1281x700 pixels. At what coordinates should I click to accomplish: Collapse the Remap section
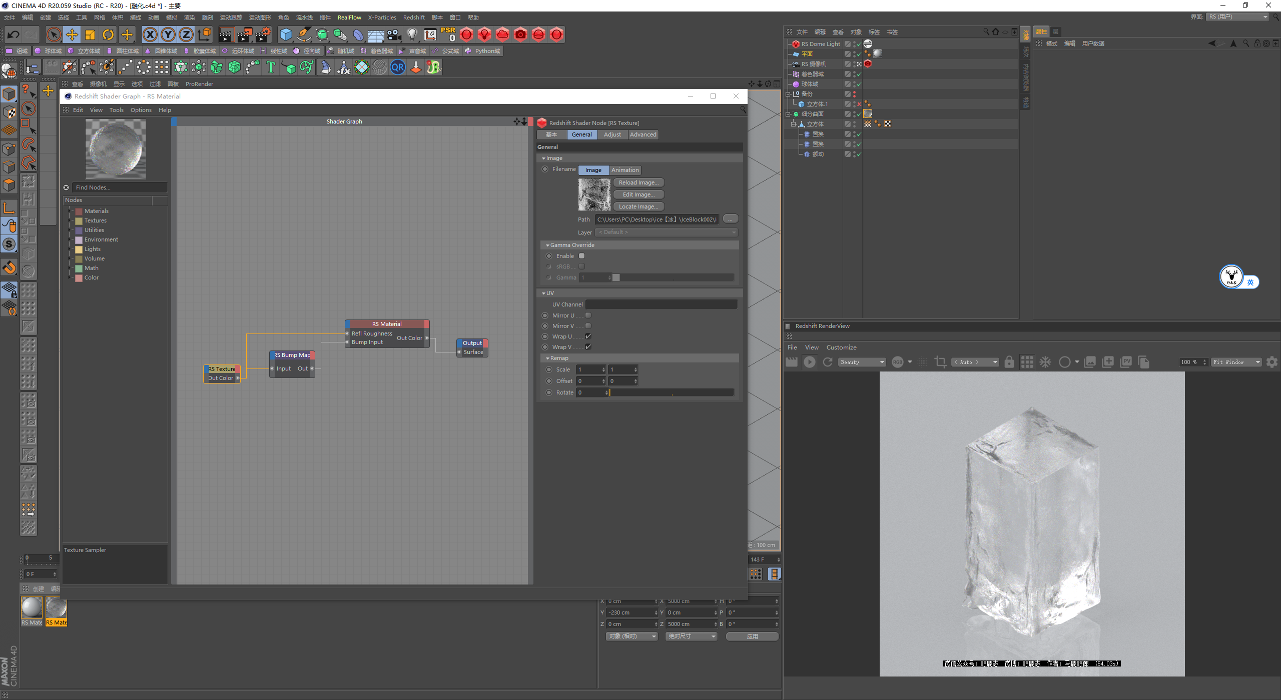[548, 358]
